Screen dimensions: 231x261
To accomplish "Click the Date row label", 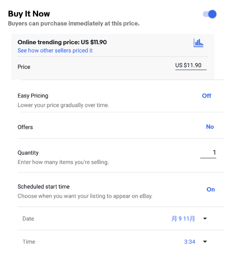I will point(28,219).
